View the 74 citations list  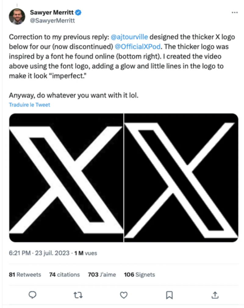[x=64, y=274]
